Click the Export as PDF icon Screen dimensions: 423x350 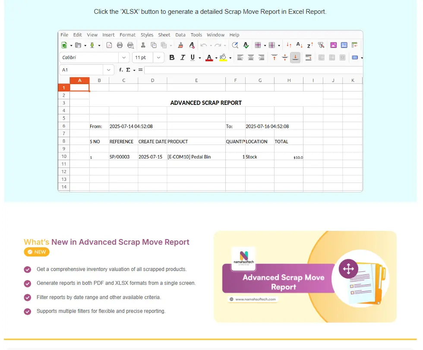(109, 45)
